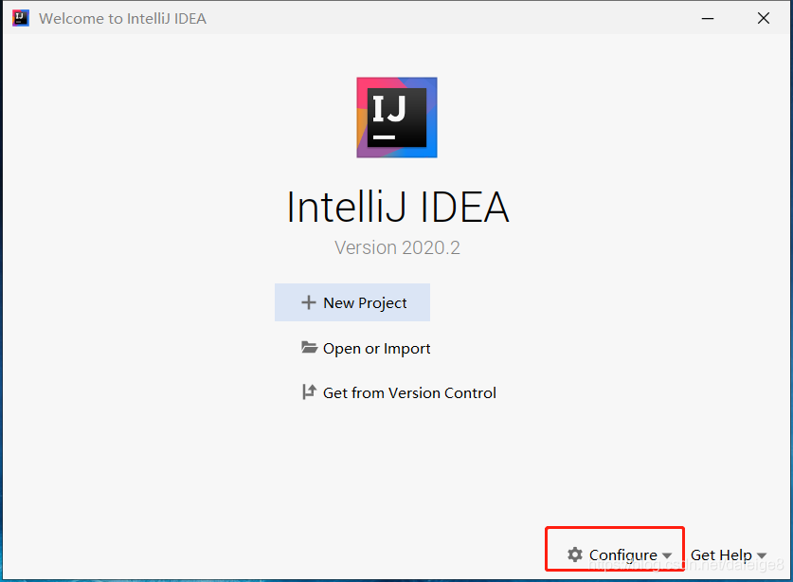The width and height of the screenshot is (793, 582).
Task: Click the Configure chevron icon
Action: 667,555
